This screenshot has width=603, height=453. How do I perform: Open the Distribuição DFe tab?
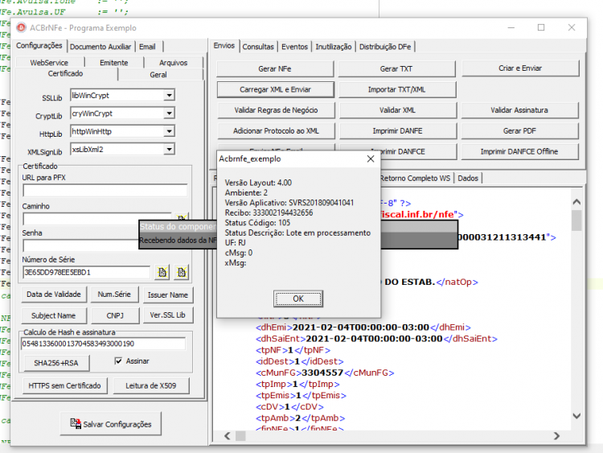(x=385, y=47)
